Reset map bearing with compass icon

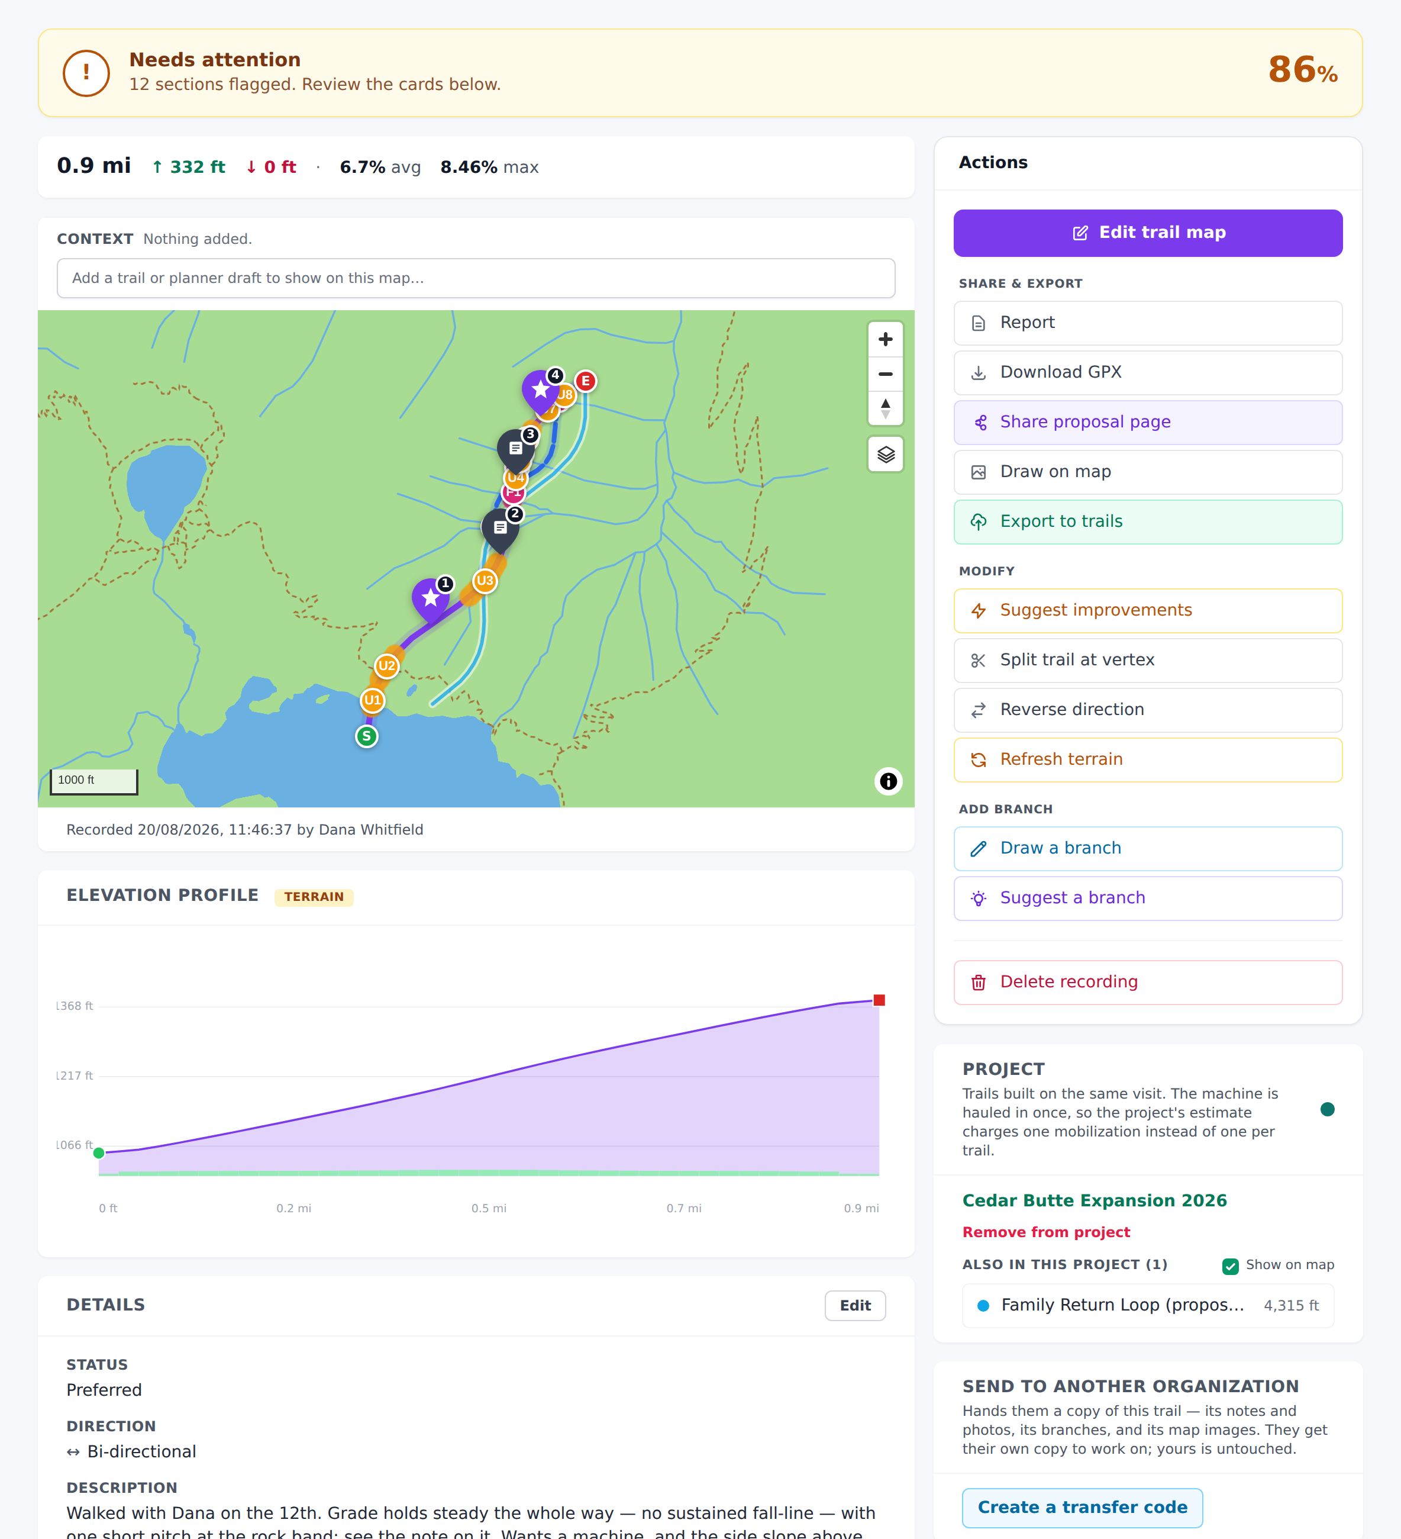(885, 408)
